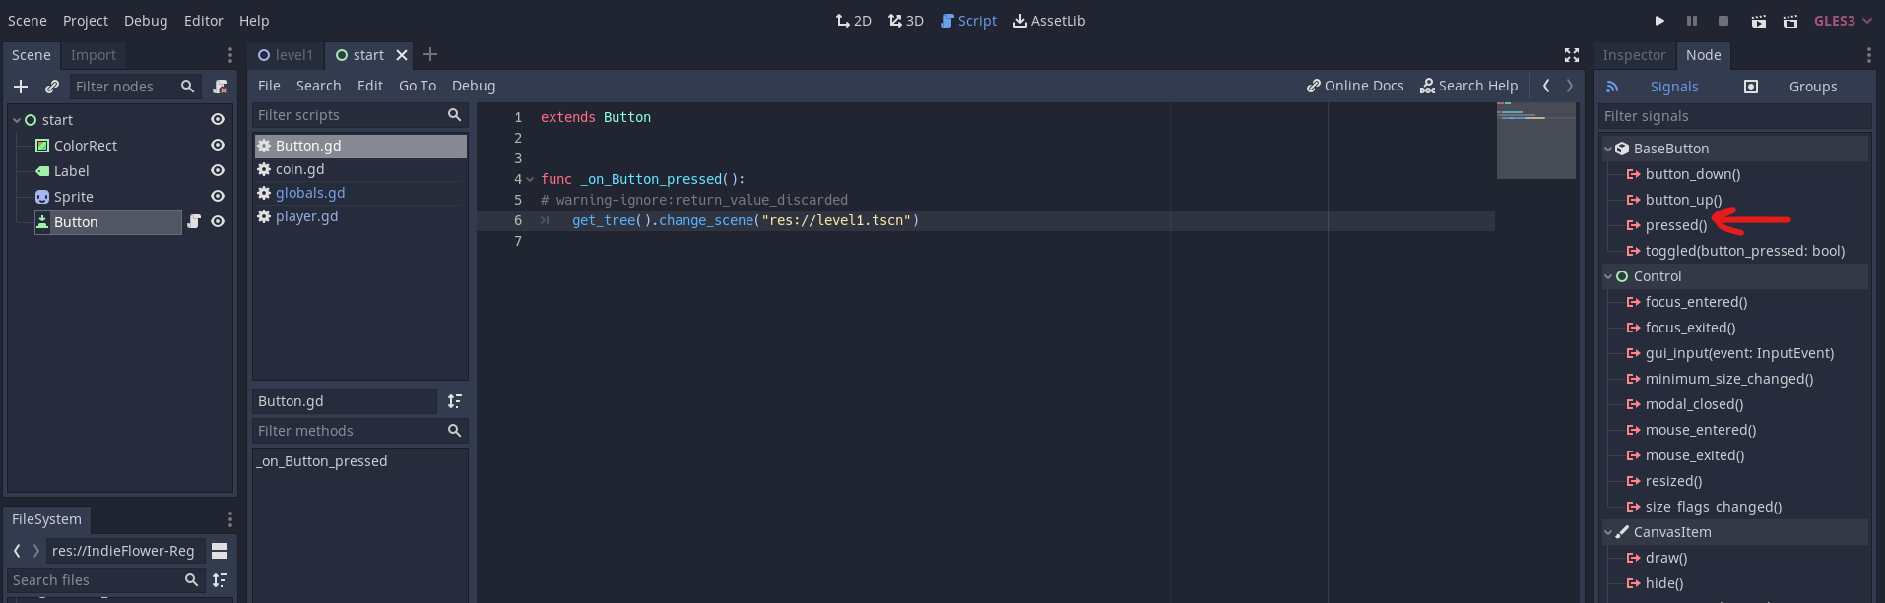
Task: Pause the running scene
Action: pos(1692,21)
